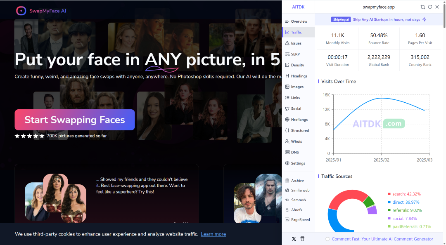Open the Comment Fast promotional link
Image resolution: width=446 pixels, height=245 pixels.
pos(382,239)
